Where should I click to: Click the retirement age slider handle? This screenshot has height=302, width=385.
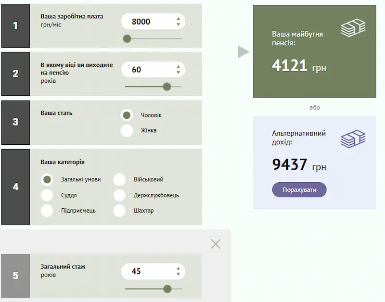click(167, 87)
